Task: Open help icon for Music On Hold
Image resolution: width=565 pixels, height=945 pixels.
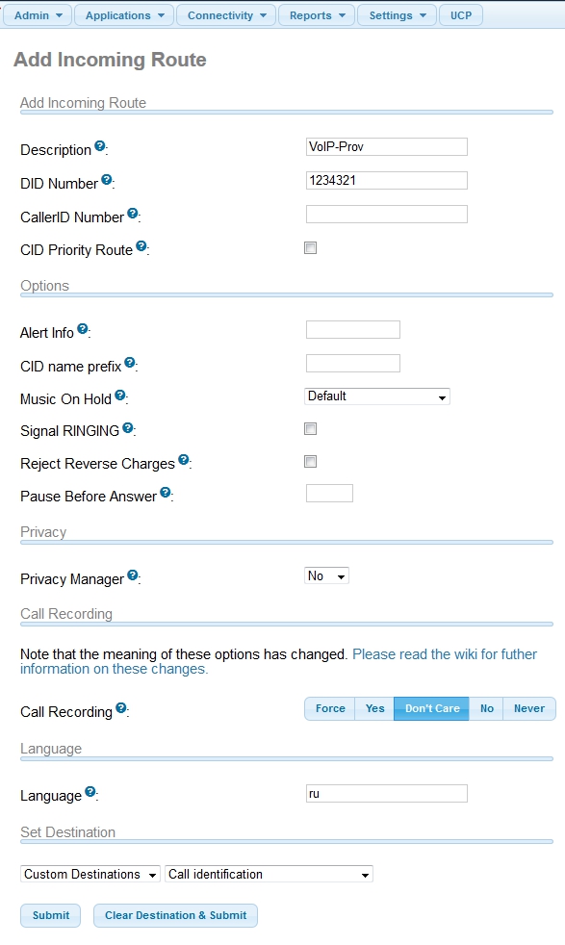Action: [120, 396]
